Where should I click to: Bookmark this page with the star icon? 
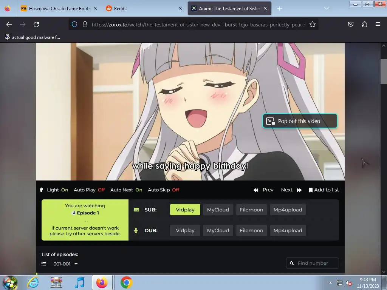(313, 24)
